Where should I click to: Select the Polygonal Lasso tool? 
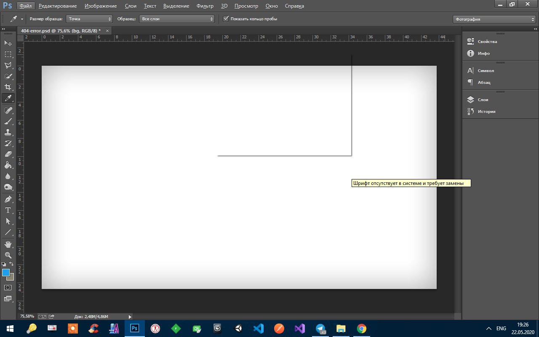coord(8,65)
